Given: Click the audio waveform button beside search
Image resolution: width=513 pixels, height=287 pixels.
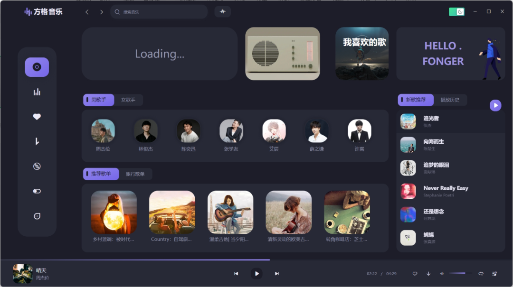Looking at the screenshot, I should tap(223, 12).
